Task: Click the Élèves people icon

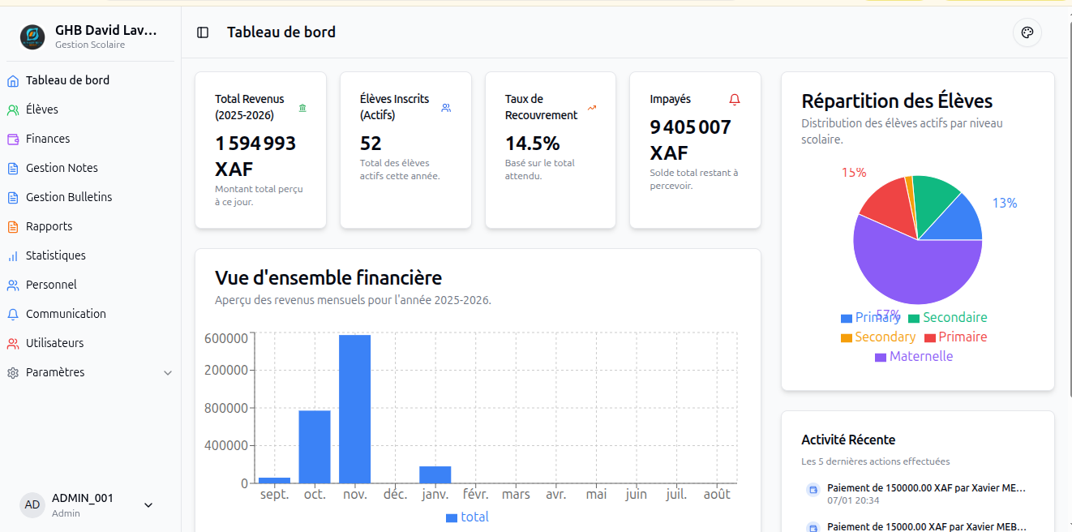Action: coord(13,109)
